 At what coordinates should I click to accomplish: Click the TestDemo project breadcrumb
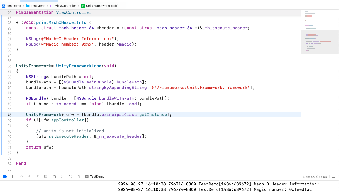tap(14, 6)
